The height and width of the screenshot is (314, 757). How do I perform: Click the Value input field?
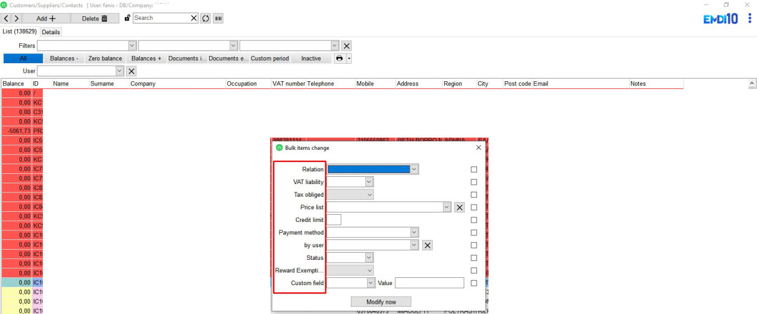coord(430,283)
